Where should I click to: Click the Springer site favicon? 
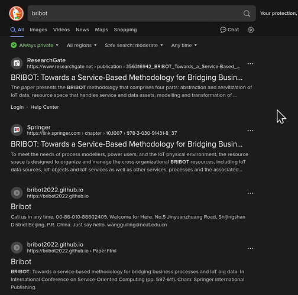click(x=17, y=130)
